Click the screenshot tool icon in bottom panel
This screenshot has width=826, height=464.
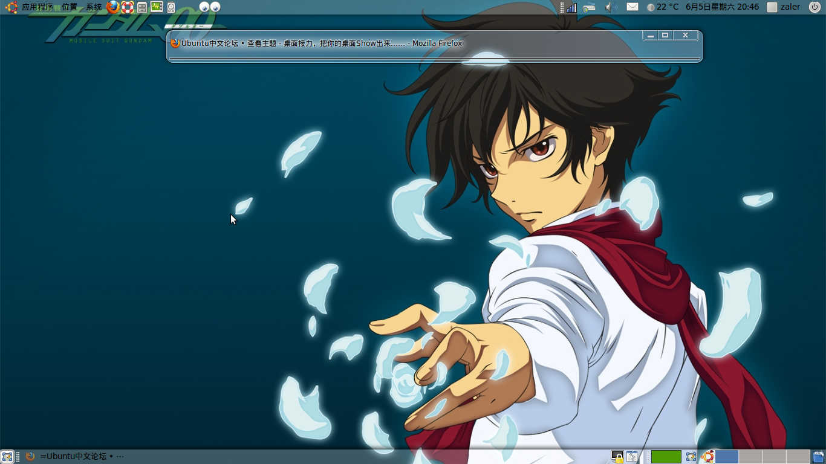[x=691, y=457]
